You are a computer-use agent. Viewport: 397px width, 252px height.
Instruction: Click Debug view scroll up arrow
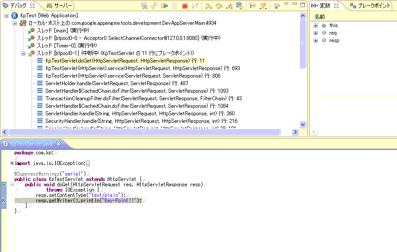point(303,16)
